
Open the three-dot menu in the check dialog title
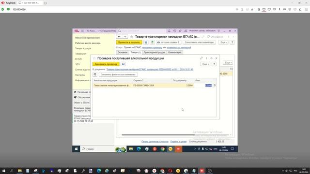click(206, 58)
